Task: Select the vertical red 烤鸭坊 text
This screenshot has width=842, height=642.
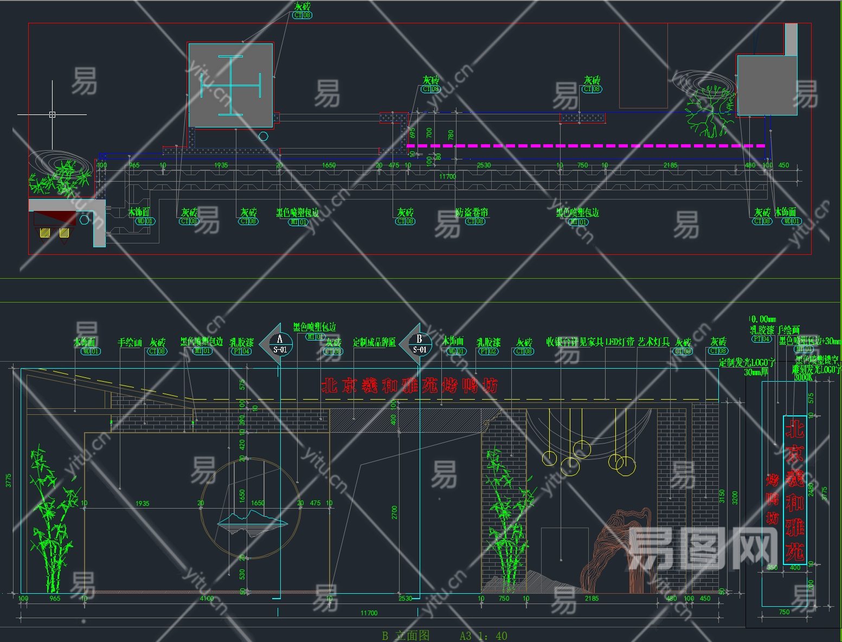Action: (772, 499)
